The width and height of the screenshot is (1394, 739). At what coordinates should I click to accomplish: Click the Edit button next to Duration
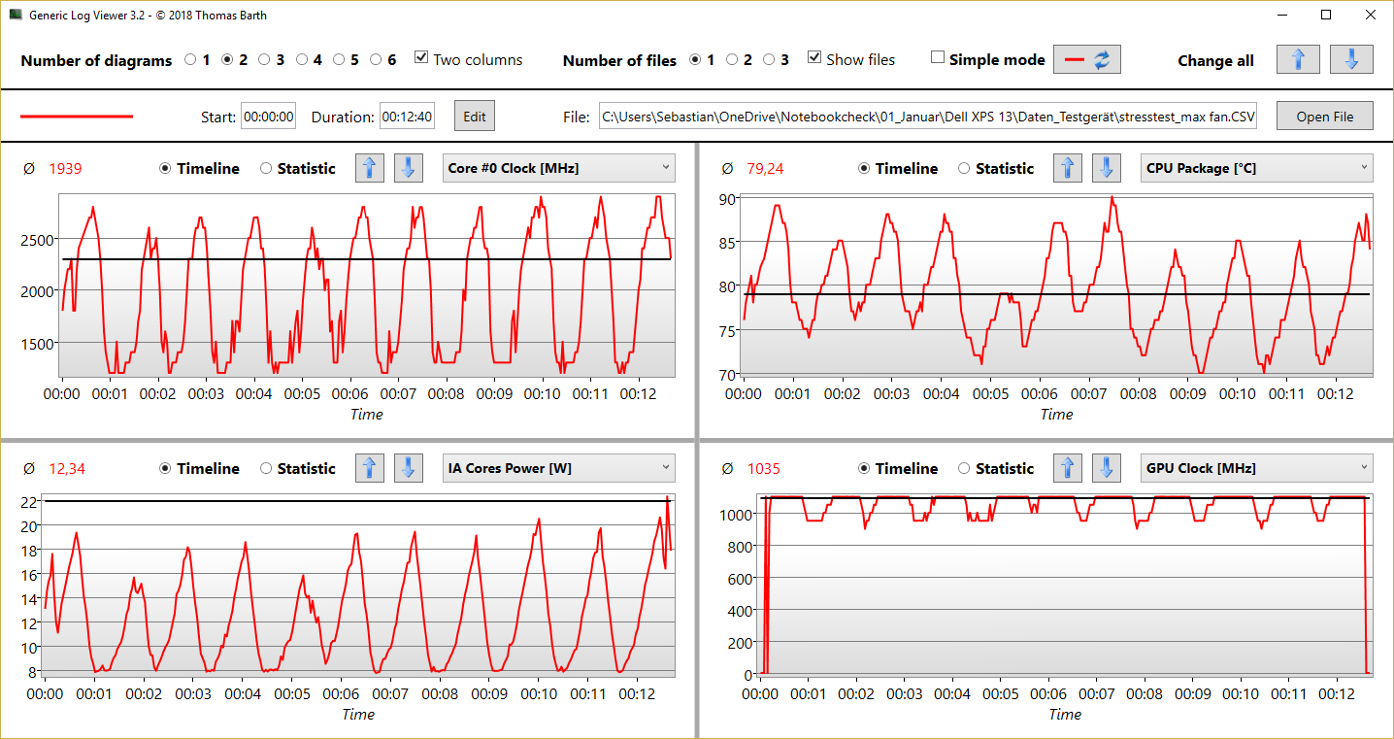pos(474,117)
